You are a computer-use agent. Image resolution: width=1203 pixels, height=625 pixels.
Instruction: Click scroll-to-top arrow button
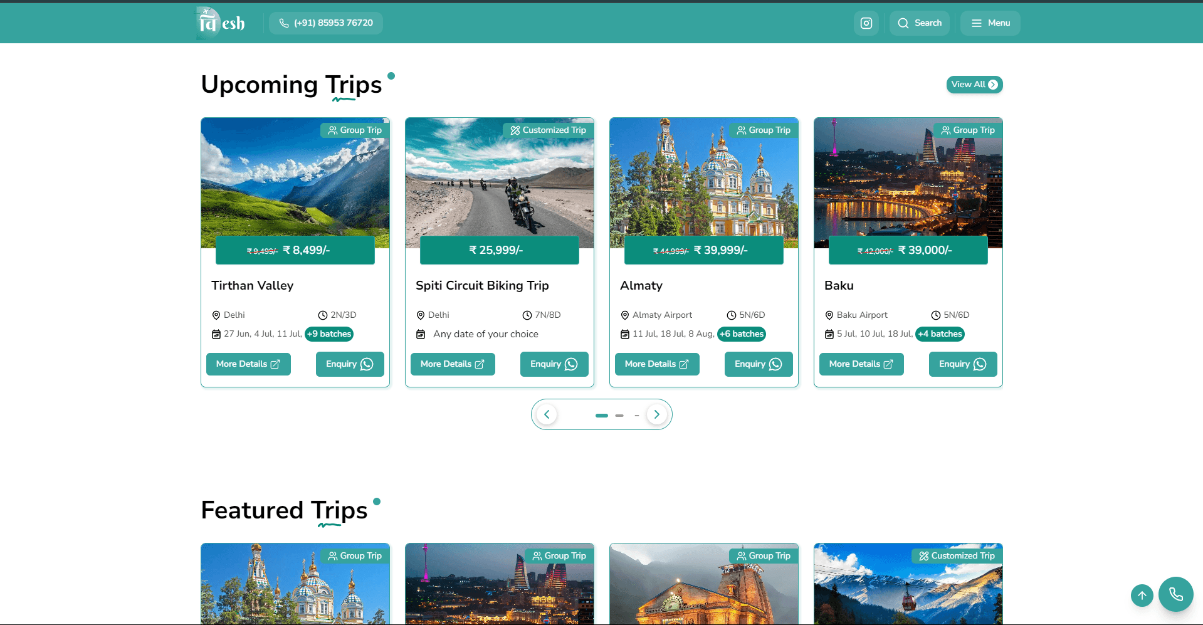tap(1142, 596)
